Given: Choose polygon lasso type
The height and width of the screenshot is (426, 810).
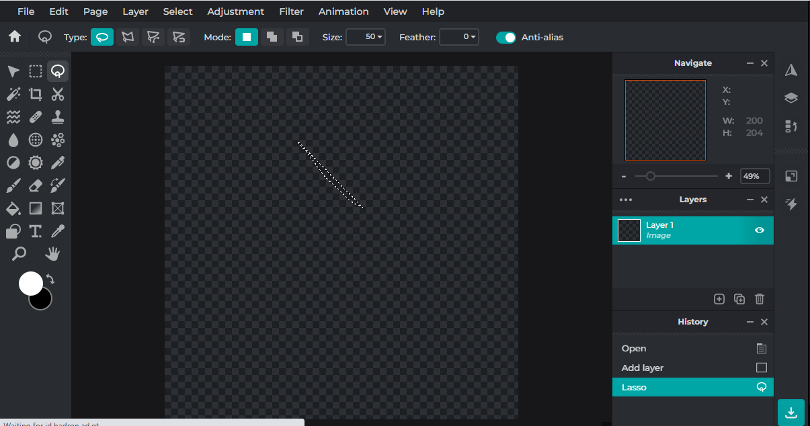Looking at the screenshot, I should click(128, 37).
